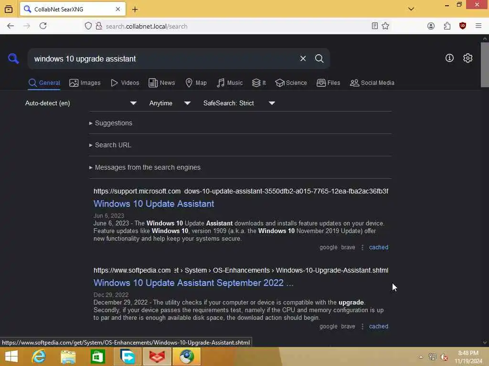Open the About info icon
Viewport: 489px width, 366px height.
449,58
